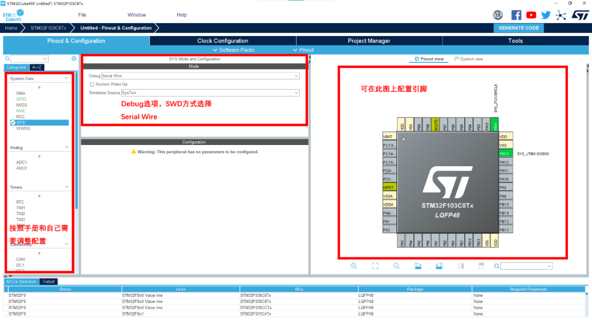Open ST Facebook page icon
Viewport: 592px width, 320px height.
pos(516,15)
